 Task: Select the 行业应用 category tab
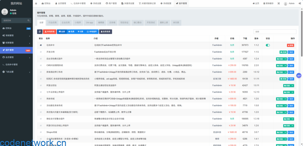pyautogui.click(x=53, y=22)
